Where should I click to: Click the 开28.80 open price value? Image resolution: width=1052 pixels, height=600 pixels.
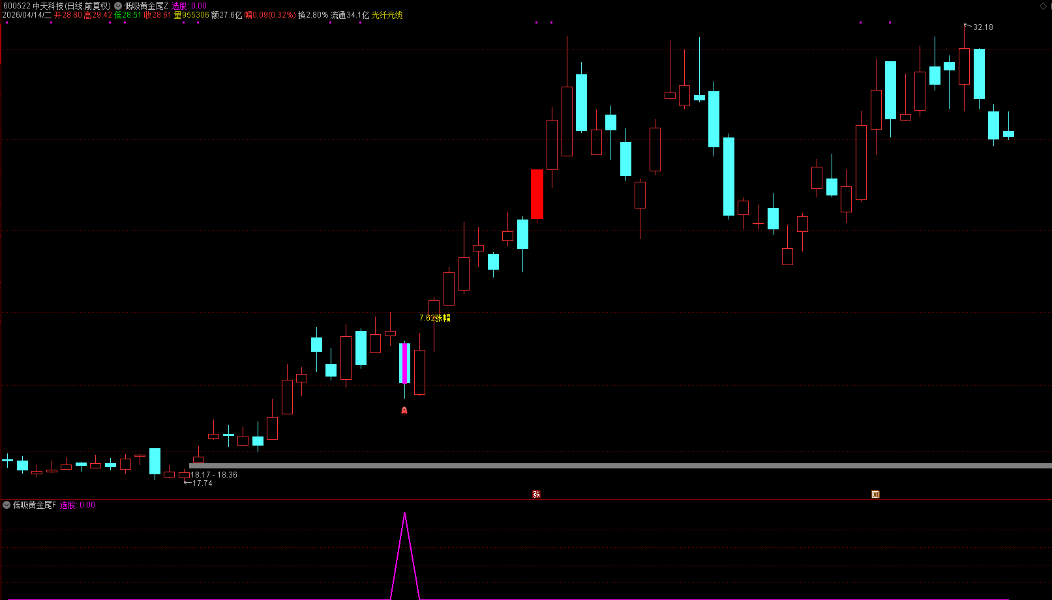coord(68,15)
